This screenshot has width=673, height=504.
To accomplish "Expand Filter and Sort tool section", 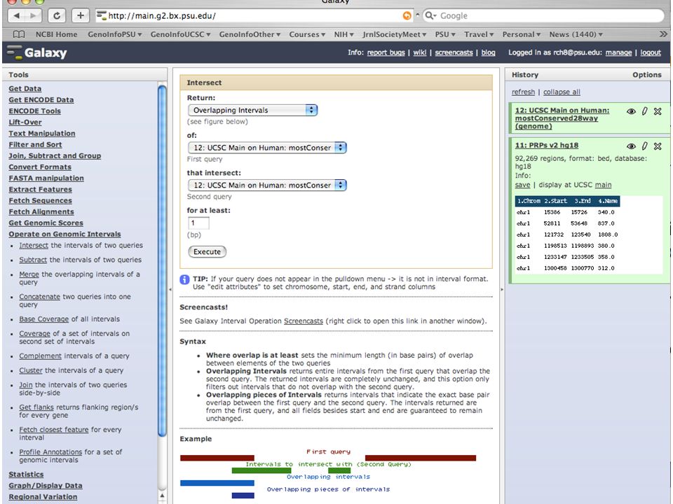I will point(35,144).
